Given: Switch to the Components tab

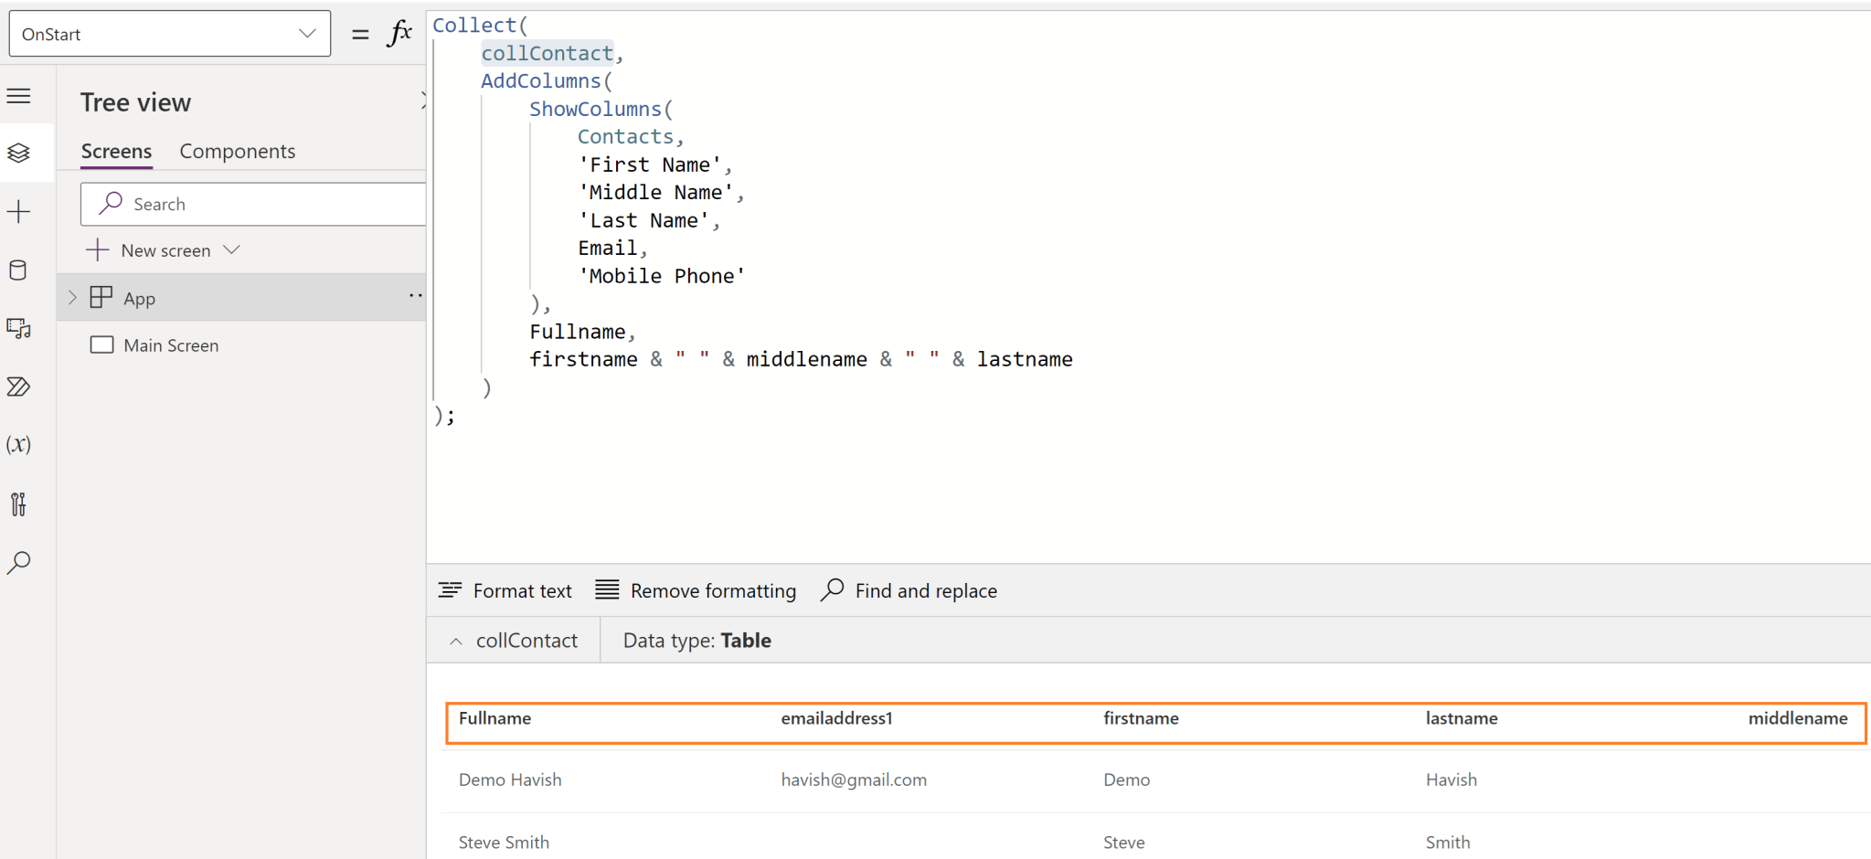Looking at the screenshot, I should 237,151.
